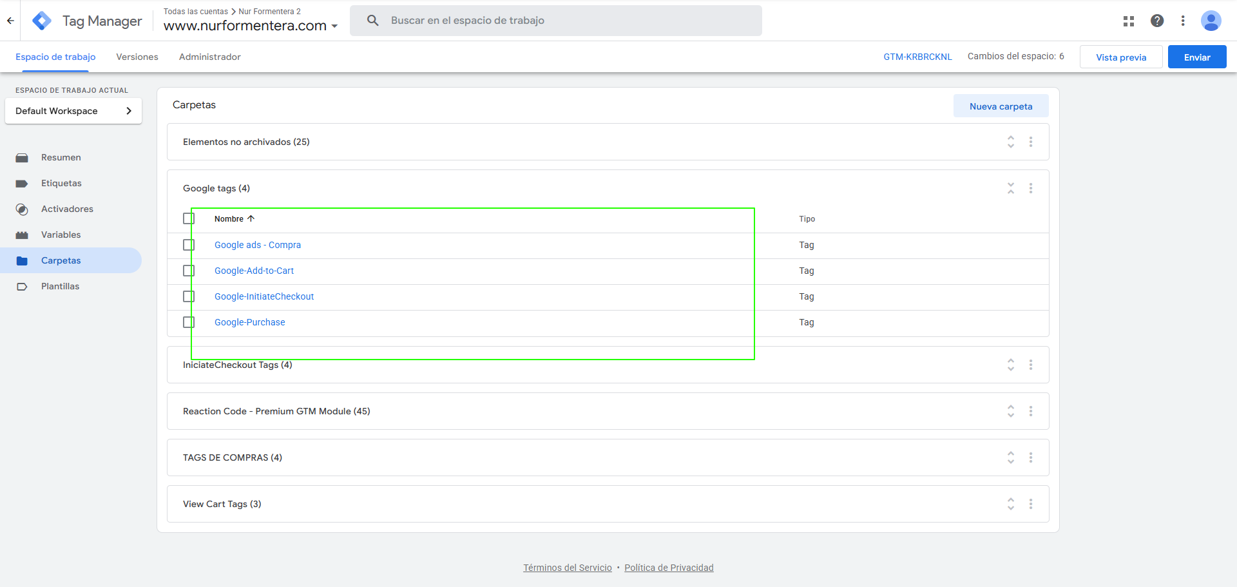Collapse the Google tags folder
This screenshot has height=587, width=1237.
click(1011, 188)
